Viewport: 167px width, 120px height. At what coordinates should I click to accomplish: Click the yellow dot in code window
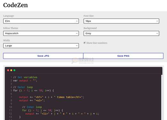click(x=11, y=70)
